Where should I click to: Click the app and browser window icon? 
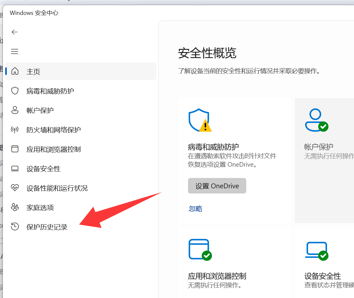pos(15,149)
